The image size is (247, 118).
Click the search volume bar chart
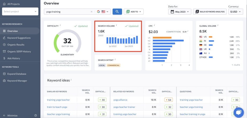(122, 40)
